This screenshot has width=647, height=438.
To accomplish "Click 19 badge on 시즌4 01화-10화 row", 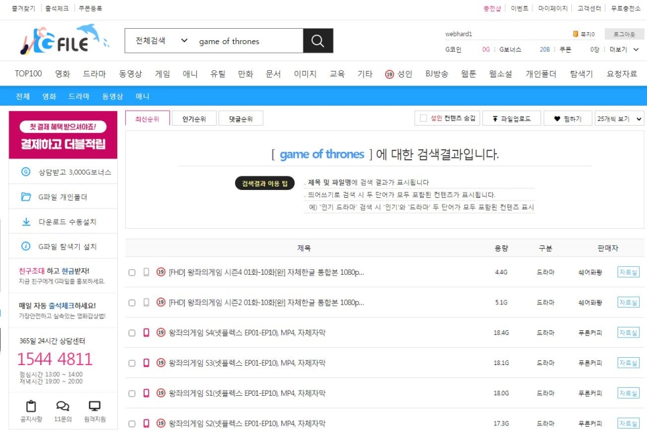I will click(161, 272).
